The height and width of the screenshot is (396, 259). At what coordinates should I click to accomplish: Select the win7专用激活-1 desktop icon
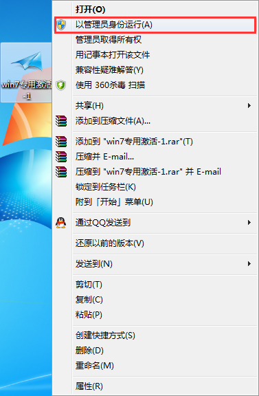26,73
